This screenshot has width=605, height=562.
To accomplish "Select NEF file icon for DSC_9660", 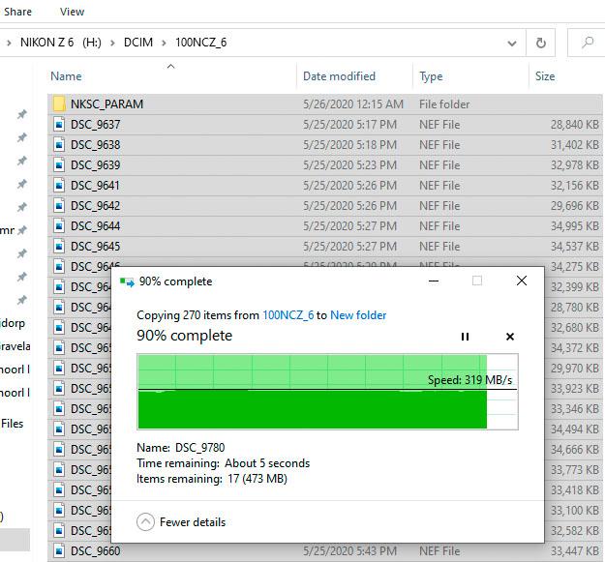I will [59, 550].
